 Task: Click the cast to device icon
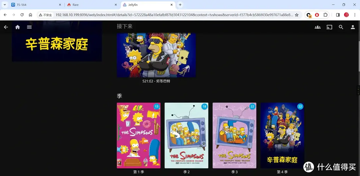click(x=329, y=27)
